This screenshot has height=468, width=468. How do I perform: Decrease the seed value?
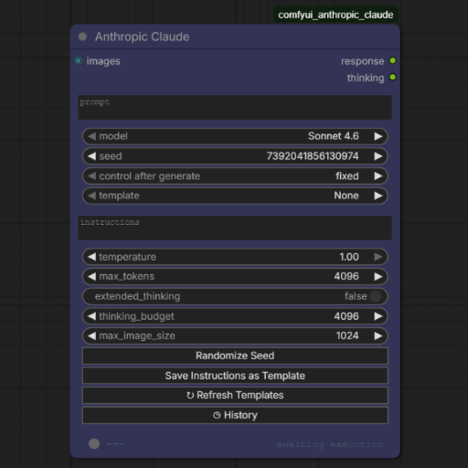[x=91, y=156]
